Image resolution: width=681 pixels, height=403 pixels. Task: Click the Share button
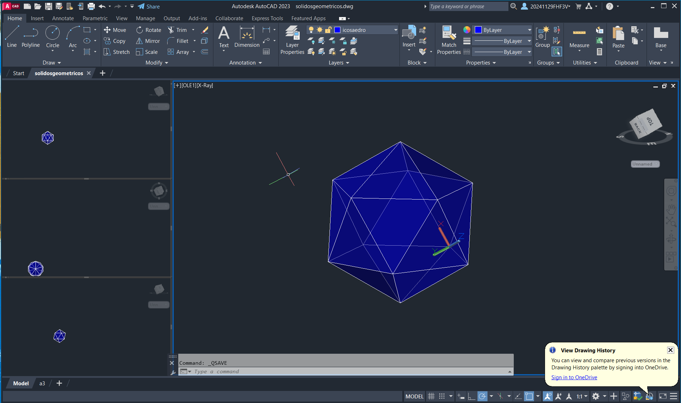149,6
